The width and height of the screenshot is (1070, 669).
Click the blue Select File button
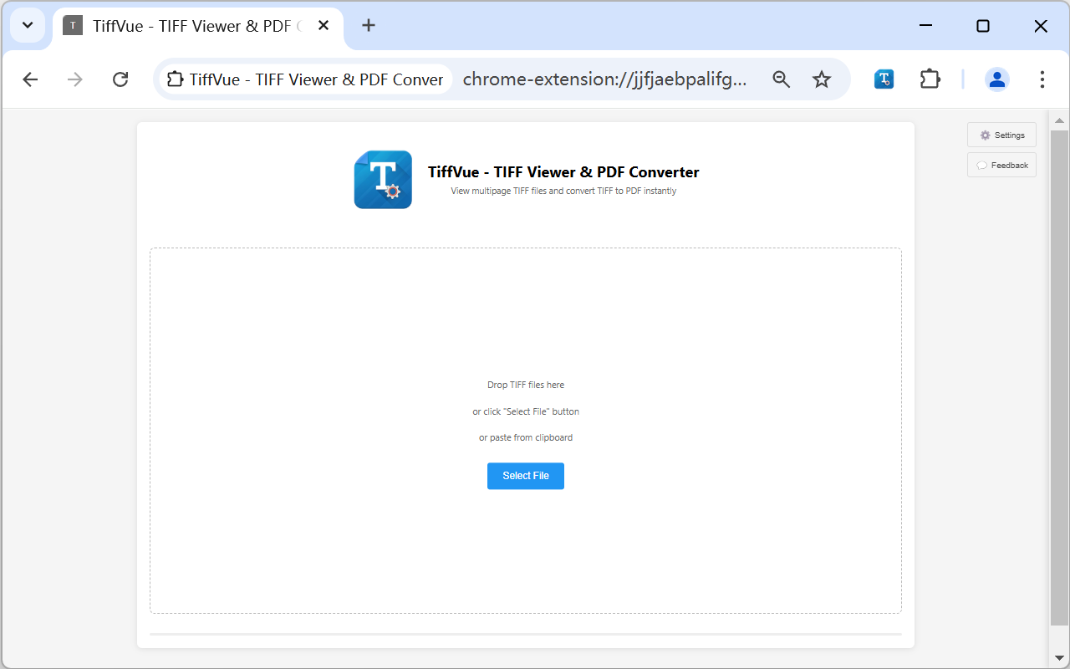click(525, 476)
